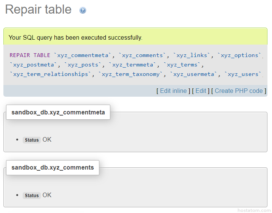Select `xyz_termmeta` in the SQL query text
272x213 pixels.
point(132,65)
